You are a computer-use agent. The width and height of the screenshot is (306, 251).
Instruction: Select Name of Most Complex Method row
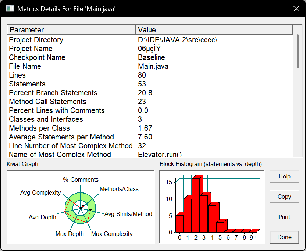pos(150,154)
